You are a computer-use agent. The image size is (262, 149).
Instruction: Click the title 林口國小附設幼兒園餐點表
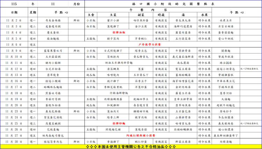[x=173, y=4]
